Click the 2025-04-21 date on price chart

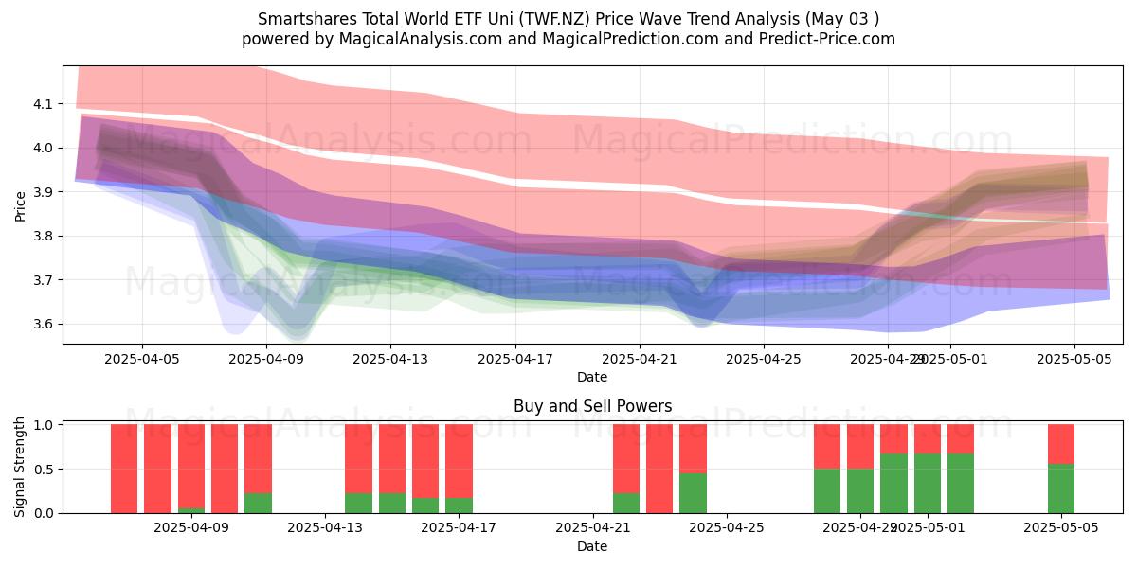coord(640,359)
